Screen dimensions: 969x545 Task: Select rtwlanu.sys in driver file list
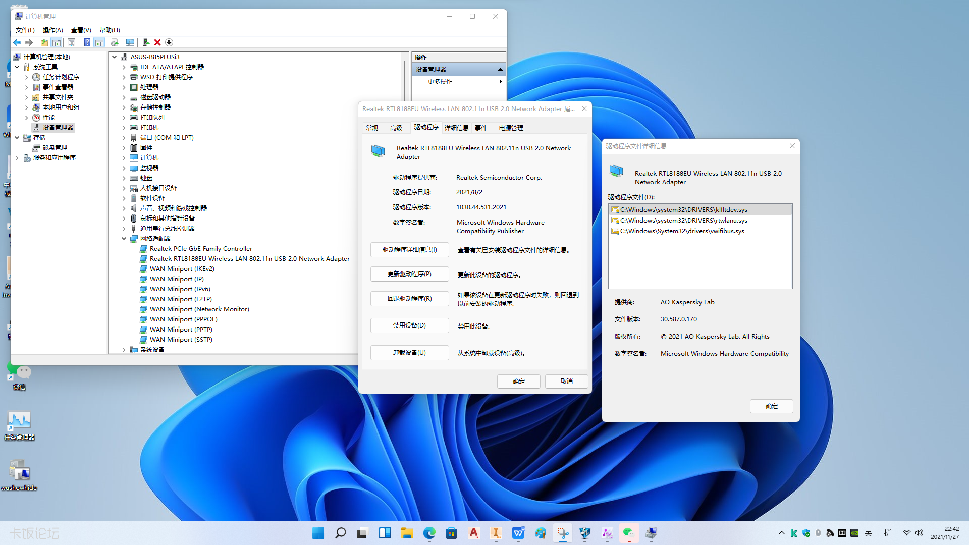pos(701,221)
